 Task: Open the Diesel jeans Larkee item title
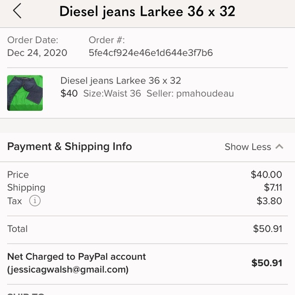click(x=121, y=81)
